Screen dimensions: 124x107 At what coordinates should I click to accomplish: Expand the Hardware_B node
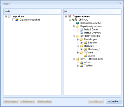(x=81, y=49)
